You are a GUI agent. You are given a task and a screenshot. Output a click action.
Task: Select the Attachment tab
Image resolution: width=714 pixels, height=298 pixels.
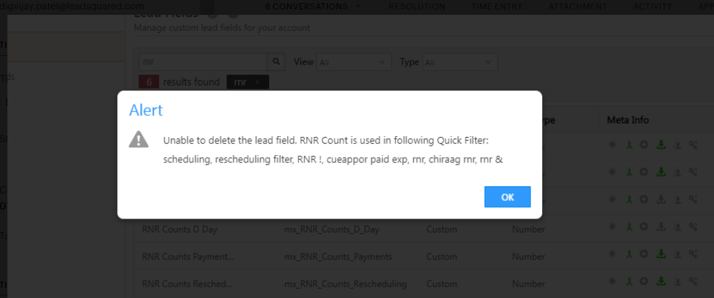578,7
